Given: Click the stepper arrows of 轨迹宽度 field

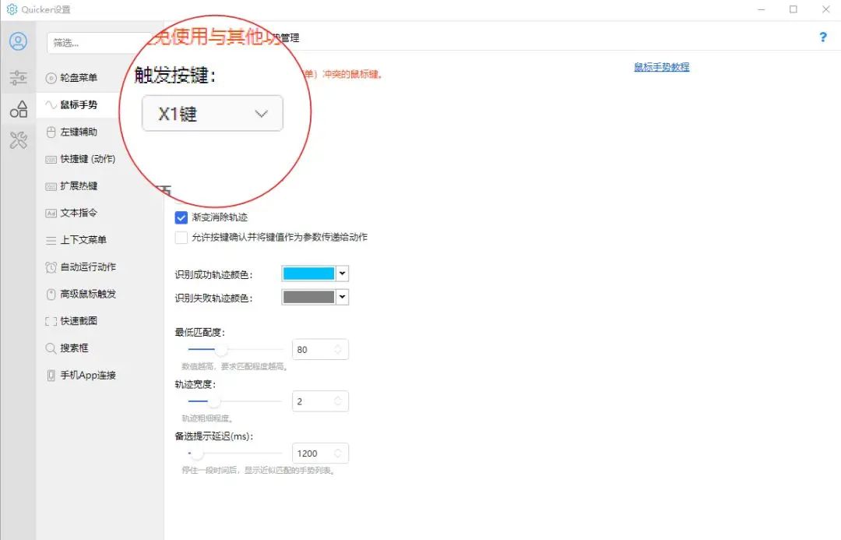Looking at the screenshot, I should tap(338, 401).
